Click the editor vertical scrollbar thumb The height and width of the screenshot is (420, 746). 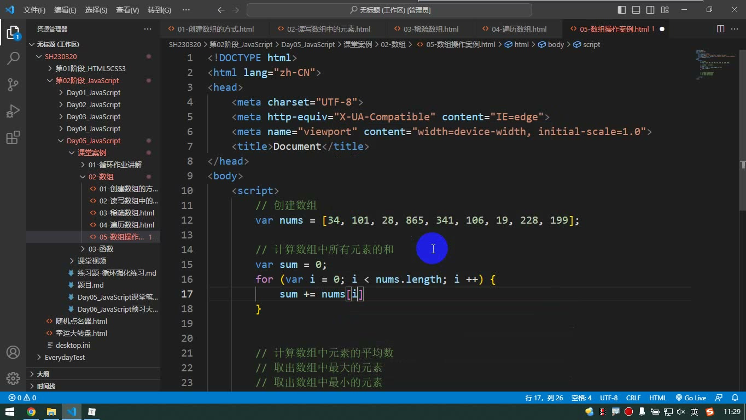click(x=743, y=130)
